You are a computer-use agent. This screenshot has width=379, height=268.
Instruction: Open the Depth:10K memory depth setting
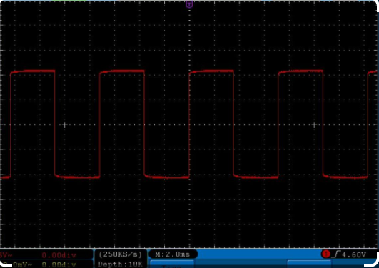121,264
